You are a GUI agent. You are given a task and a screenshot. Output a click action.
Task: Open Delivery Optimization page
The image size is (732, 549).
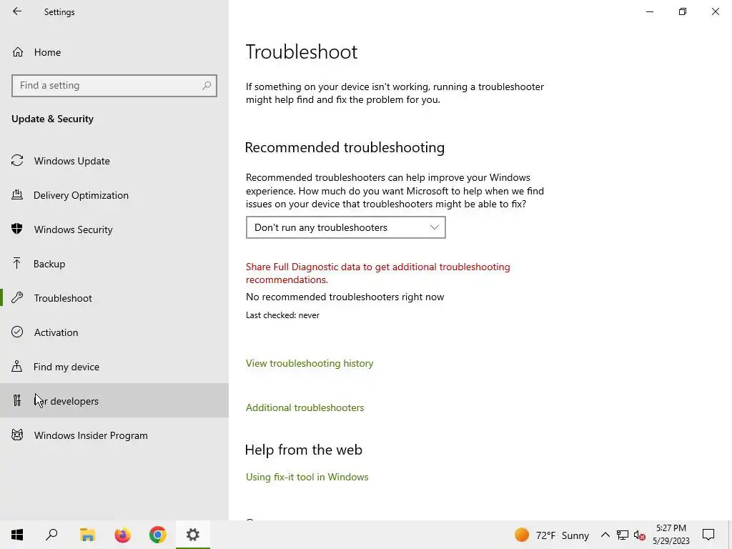click(x=114, y=195)
